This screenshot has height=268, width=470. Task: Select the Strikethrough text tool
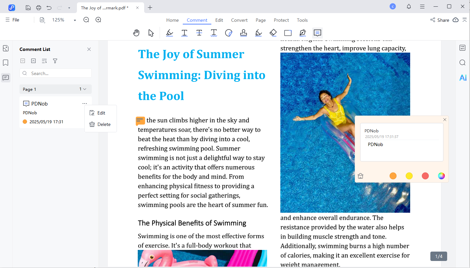tap(199, 32)
